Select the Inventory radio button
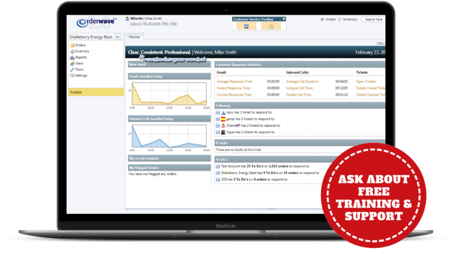The width and height of the screenshot is (452, 254). click(x=340, y=19)
